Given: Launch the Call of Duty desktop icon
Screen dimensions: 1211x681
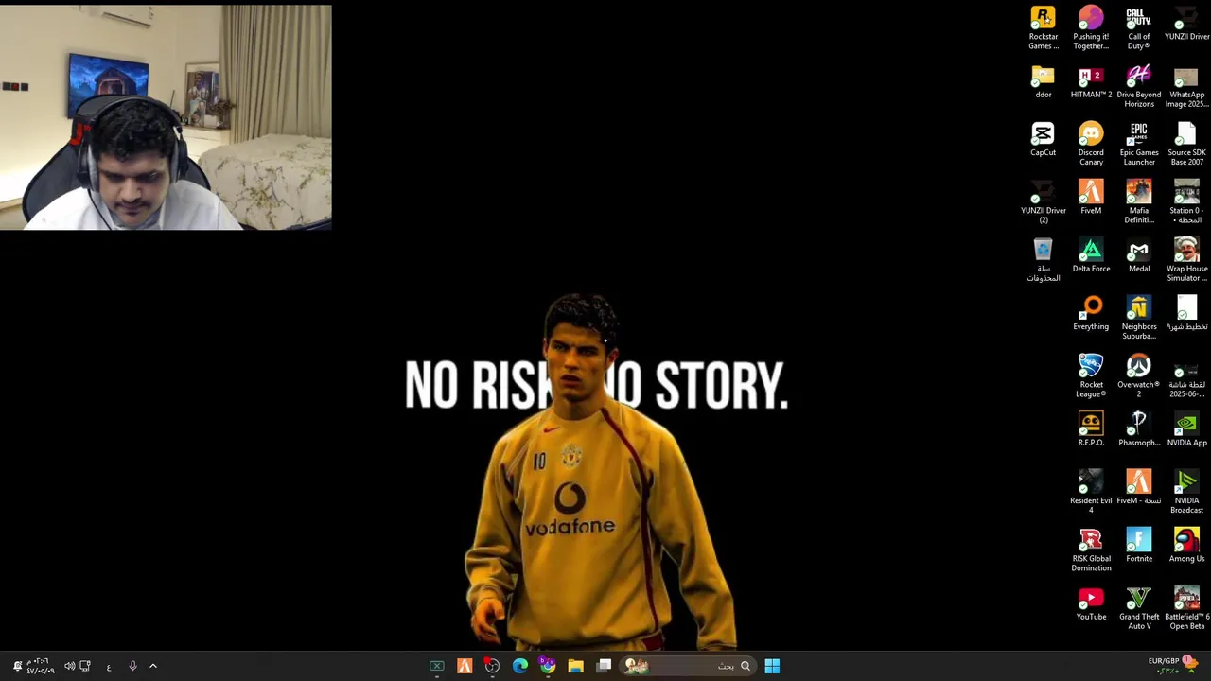Looking at the screenshot, I should coord(1139,28).
